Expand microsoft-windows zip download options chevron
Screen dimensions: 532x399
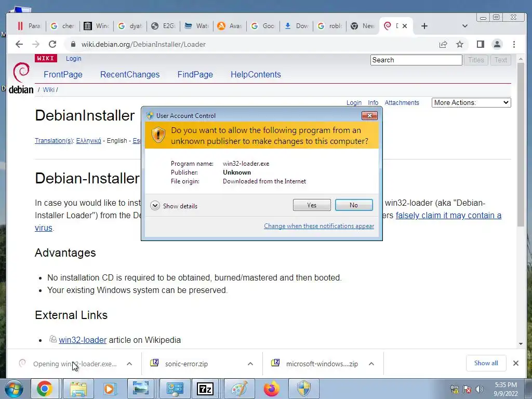[x=371, y=364]
